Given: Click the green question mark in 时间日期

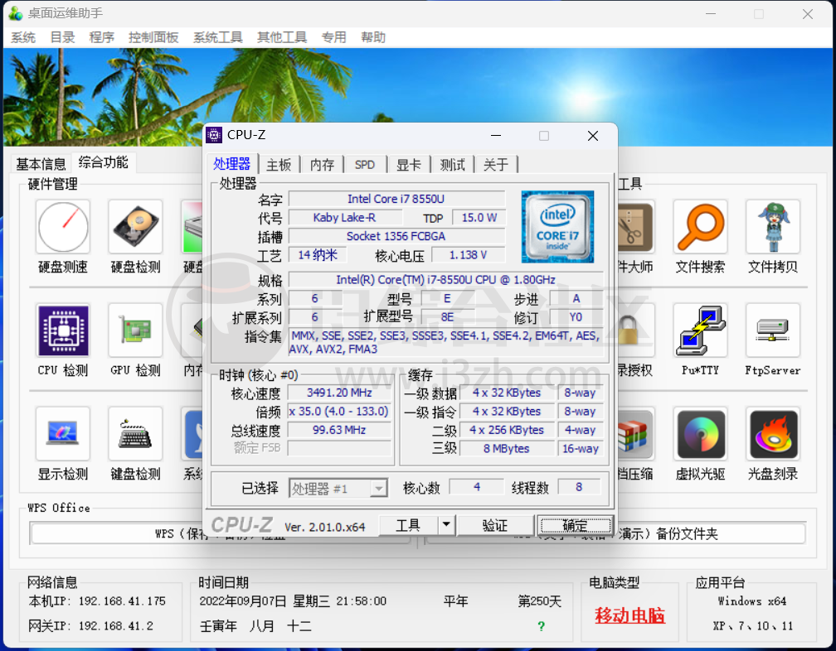Looking at the screenshot, I should coord(541,626).
